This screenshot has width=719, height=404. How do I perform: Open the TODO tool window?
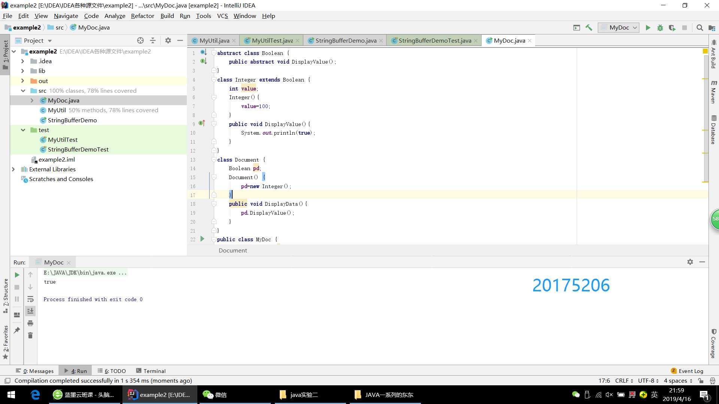[x=112, y=371]
